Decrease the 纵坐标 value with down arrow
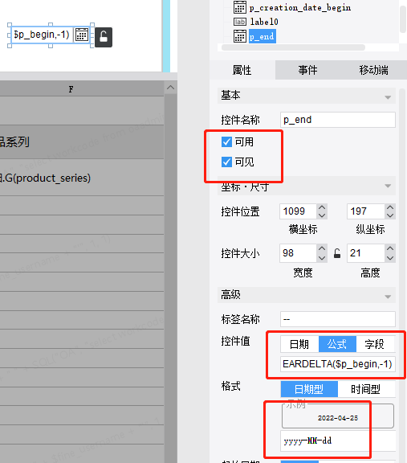Screen dimensions: 407x463 [390, 215]
